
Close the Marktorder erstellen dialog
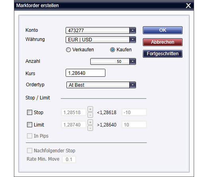189,6
